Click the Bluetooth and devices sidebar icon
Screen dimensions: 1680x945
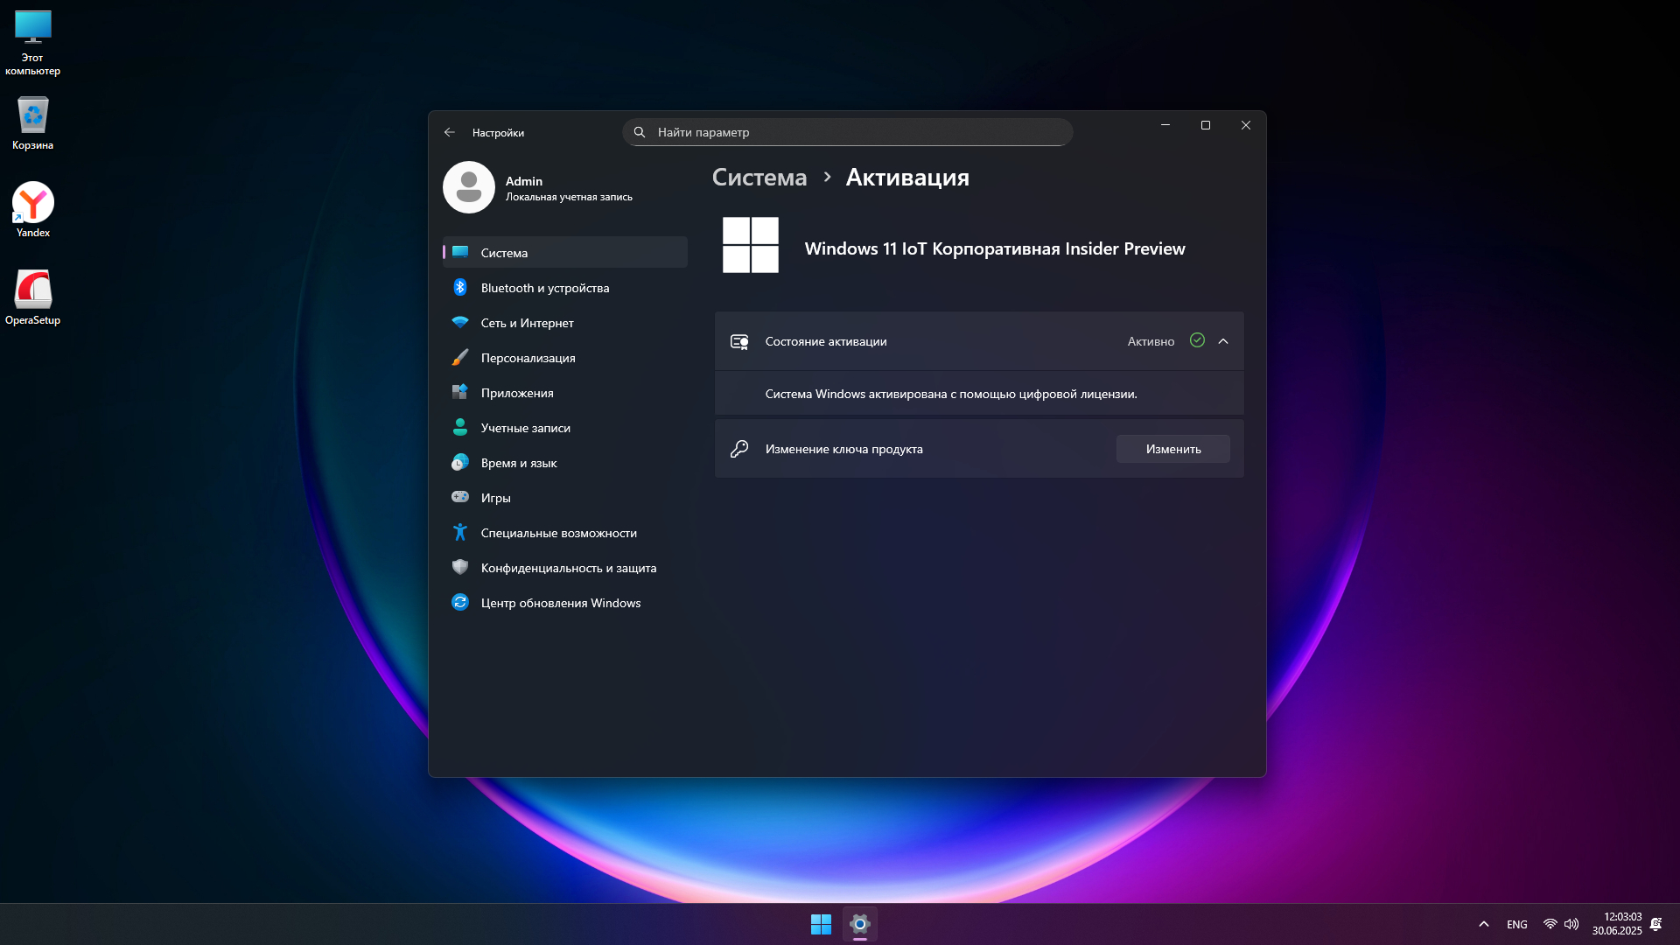[x=460, y=288]
